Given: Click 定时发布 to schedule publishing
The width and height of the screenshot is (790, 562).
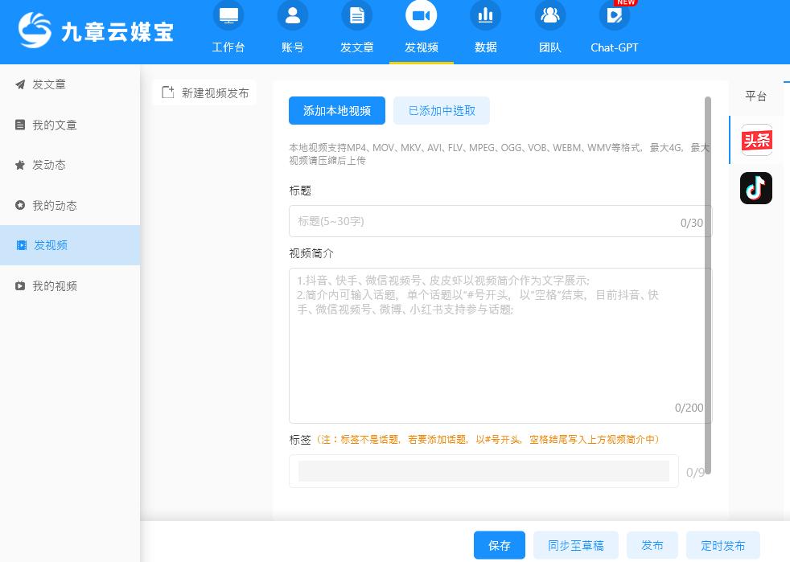Looking at the screenshot, I should [722, 545].
